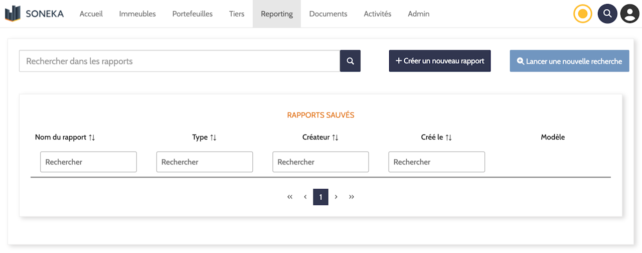The width and height of the screenshot is (642, 253).
Task: Sort by Nom du rapport arrows
Action: pos(92,137)
